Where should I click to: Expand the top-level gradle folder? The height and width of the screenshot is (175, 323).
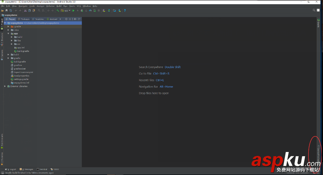(x=8, y=58)
